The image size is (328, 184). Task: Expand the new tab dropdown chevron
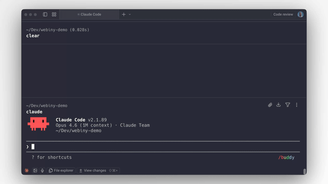pos(130,14)
